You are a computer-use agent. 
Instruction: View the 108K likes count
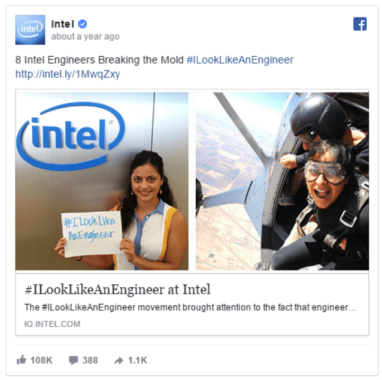click(41, 360)
